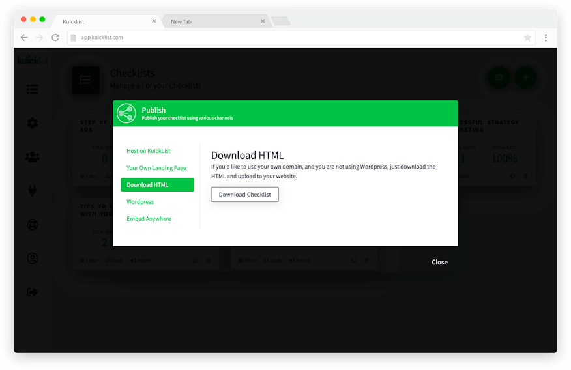571x370 pixels.
Task: Click the address bar showing app.kuicklist.com
Action: 293,38
